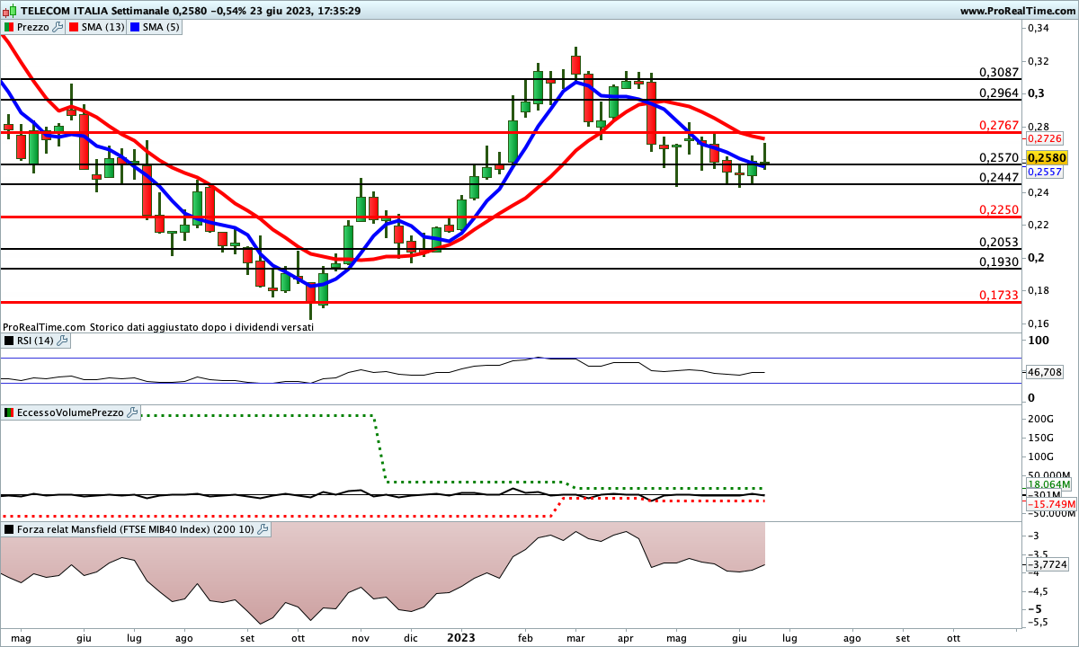Click the blue SMA (5) color swatch

(x=135, y=27)
